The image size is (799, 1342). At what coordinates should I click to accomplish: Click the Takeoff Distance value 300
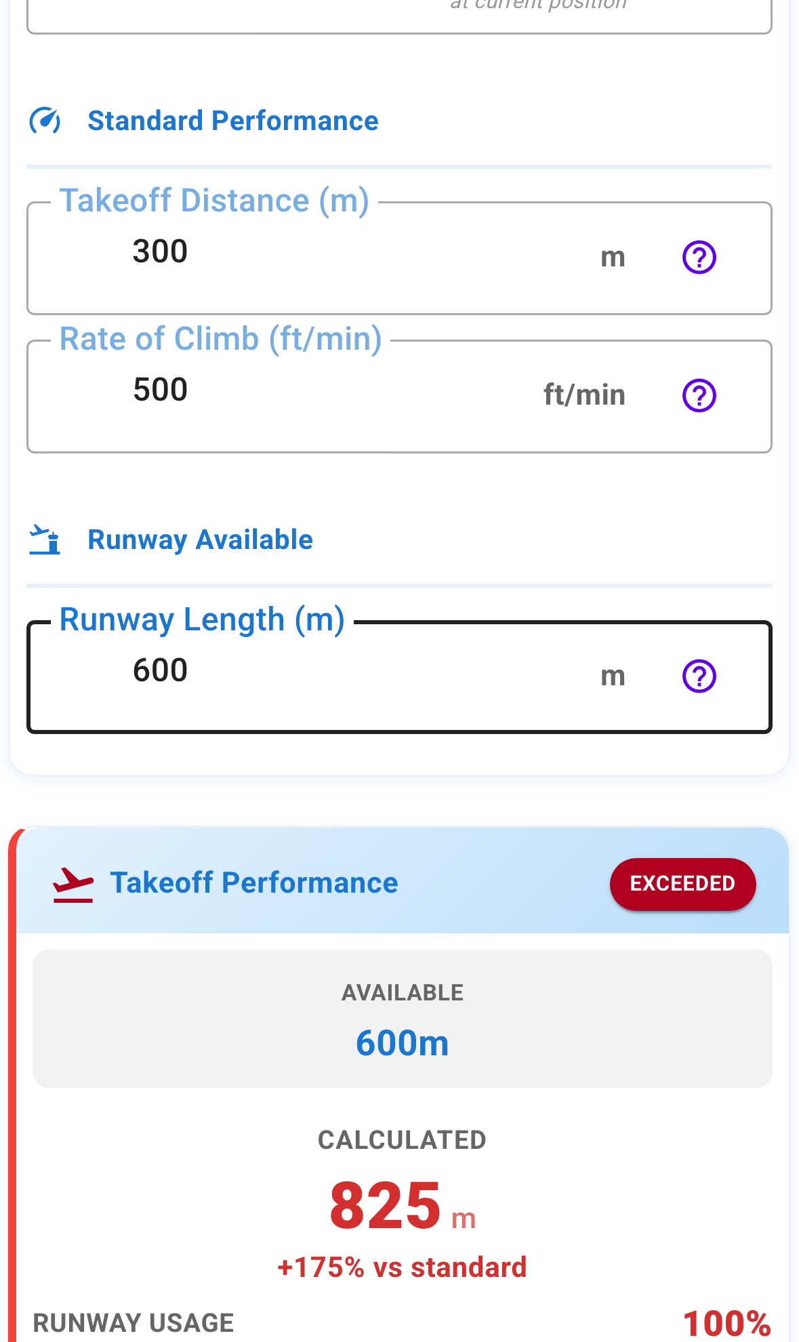tap(161, 252)
